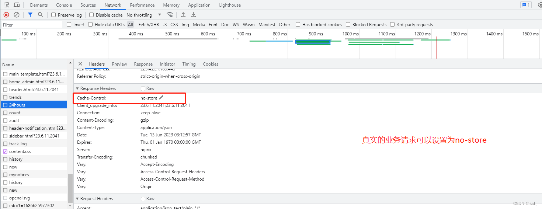This screenshot has width=542, height=209.
Task: Switch to the Console panel
Action: tap(64, 5)
